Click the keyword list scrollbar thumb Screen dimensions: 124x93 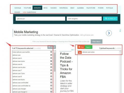click(x=55, y=62)
